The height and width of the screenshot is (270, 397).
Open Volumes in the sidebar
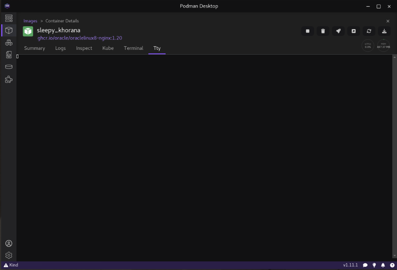pyautogui.click(x=9, y=67)
